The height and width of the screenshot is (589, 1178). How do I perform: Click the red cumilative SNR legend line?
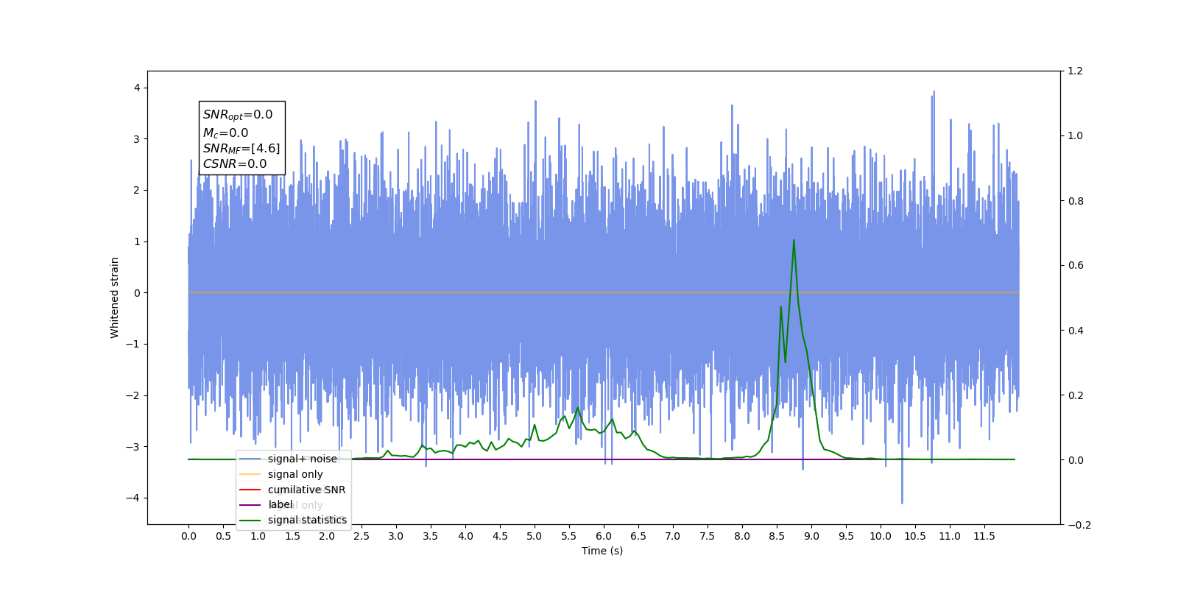[x=250, y=490]
